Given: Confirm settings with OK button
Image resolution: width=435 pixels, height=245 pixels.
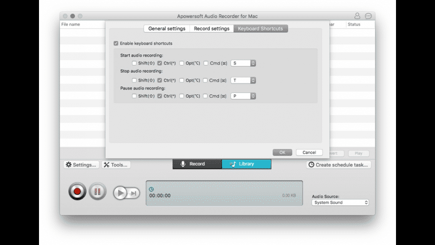Looking at the screenshot, I should pyautogui.click(x=282, y=152).
